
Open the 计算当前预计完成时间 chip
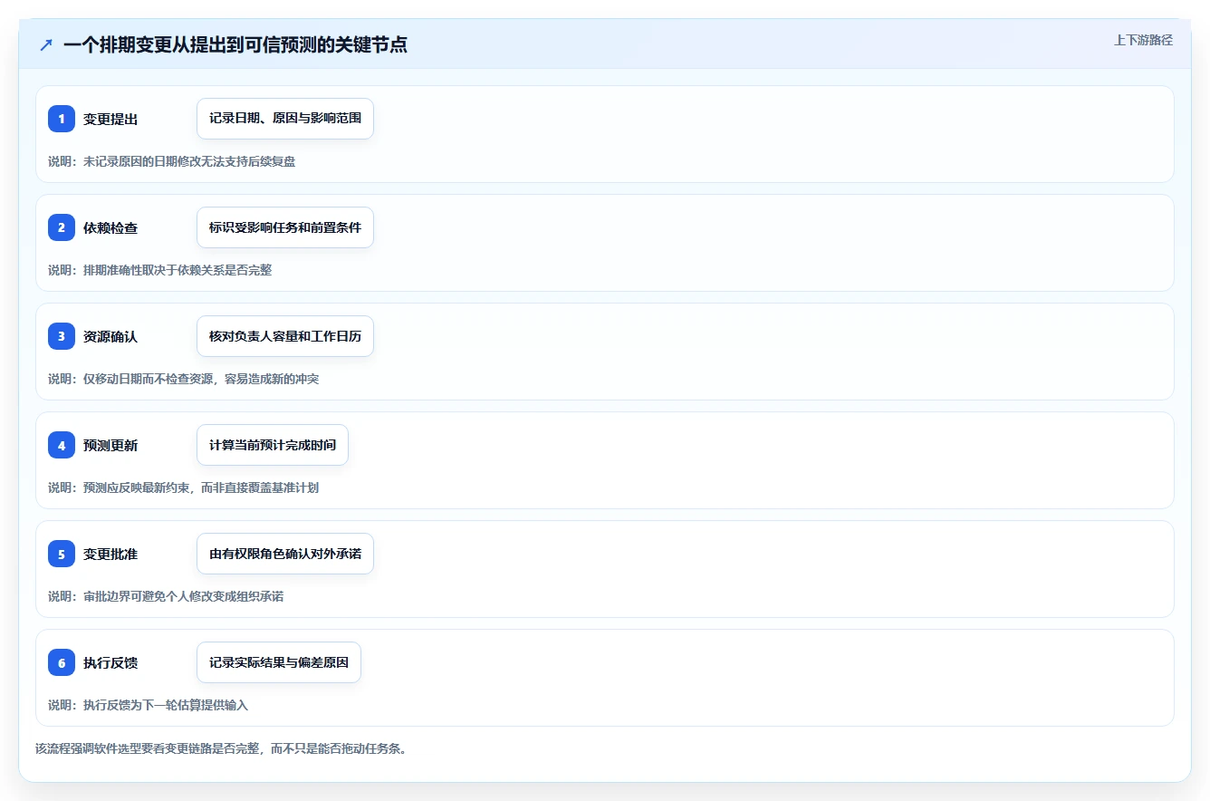tap(273, 445)
